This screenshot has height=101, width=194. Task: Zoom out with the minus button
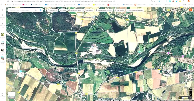point(191,95)
